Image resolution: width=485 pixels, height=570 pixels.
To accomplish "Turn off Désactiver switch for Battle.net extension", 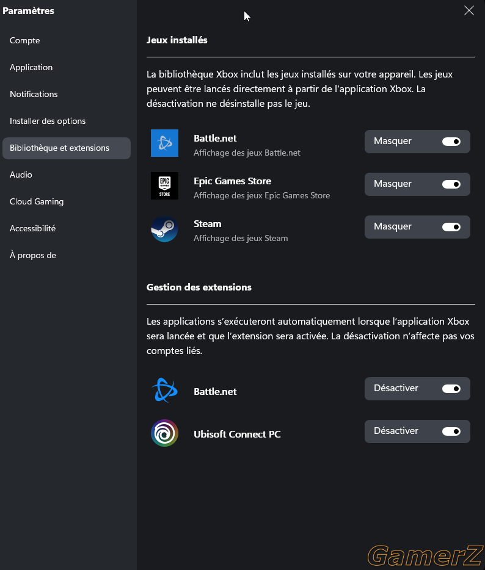I will click(x=451, y=389).
